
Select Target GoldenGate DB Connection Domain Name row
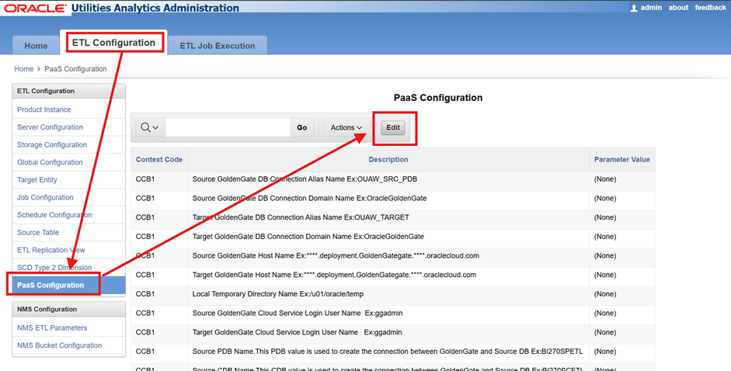(x=392, y=237)
